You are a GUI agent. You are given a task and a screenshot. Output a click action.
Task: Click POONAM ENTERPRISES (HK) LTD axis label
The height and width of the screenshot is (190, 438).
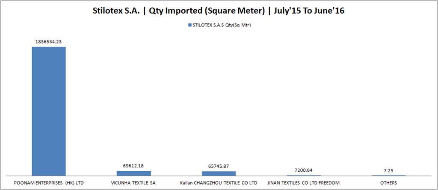coord(49,183)
